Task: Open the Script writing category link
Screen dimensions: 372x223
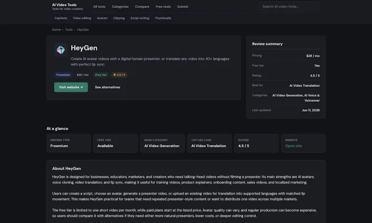Action: [x=140, y=18]
